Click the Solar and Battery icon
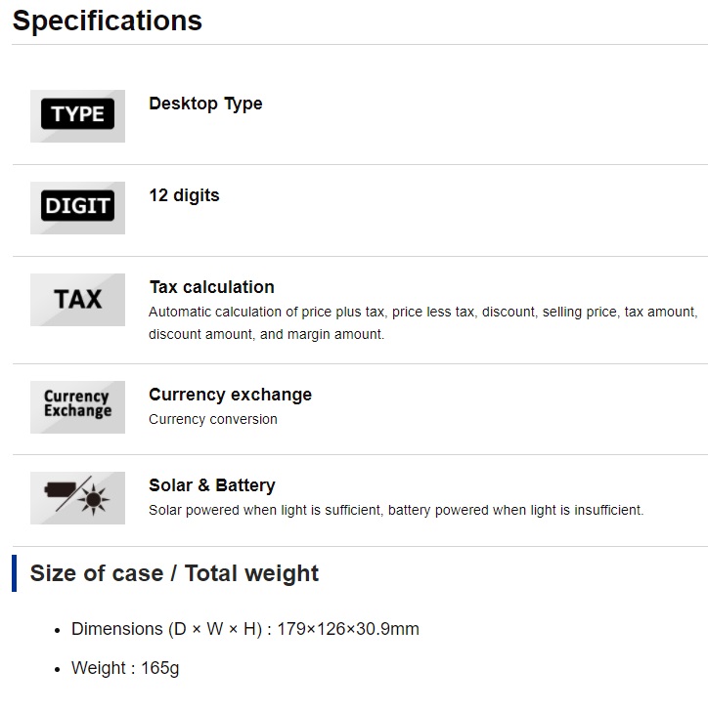 (x=77, y=498)
